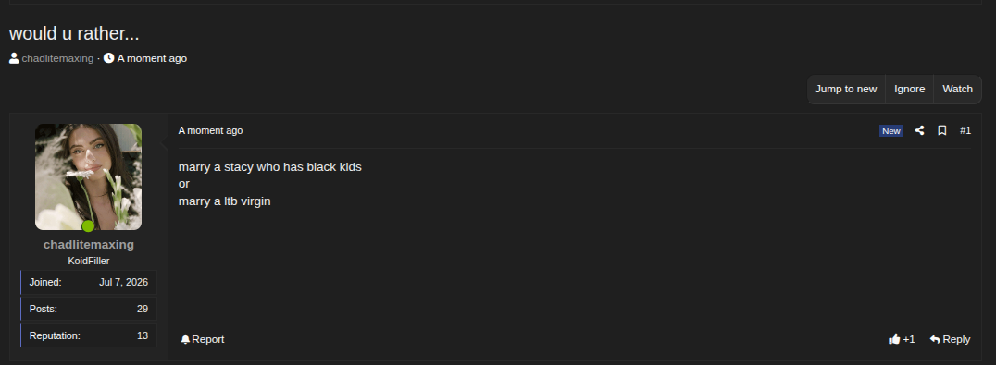Image resolution: width=996 pixels, height=365 pixels.
Task: Click the share icon on the post
Action: tap(919, 130)
